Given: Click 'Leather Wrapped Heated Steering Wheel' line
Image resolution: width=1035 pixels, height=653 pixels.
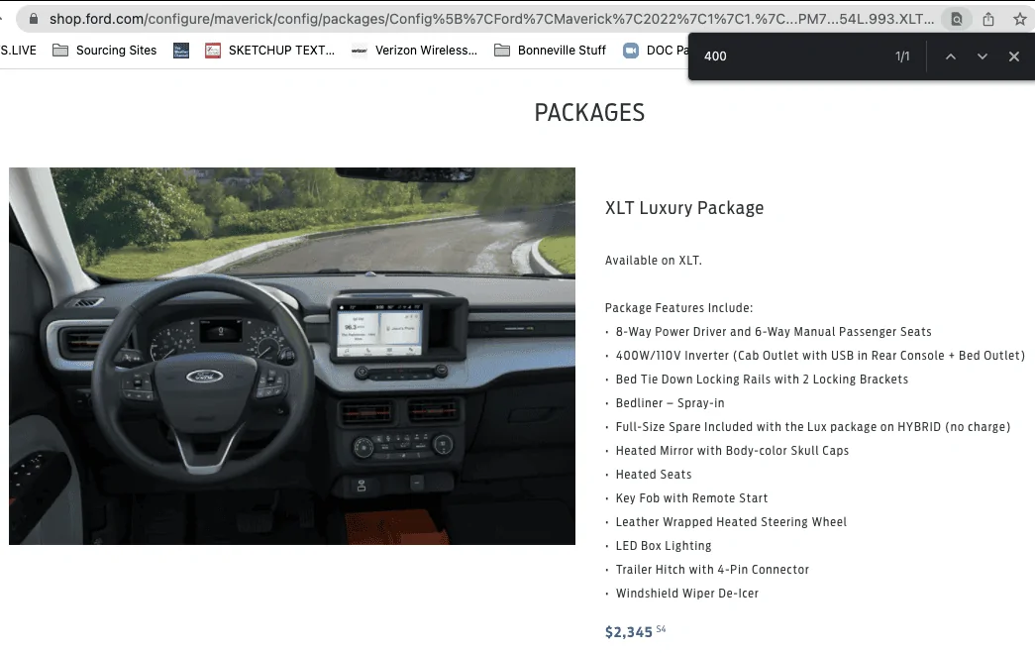Looking at the screenshot, I should pos(731,521).
